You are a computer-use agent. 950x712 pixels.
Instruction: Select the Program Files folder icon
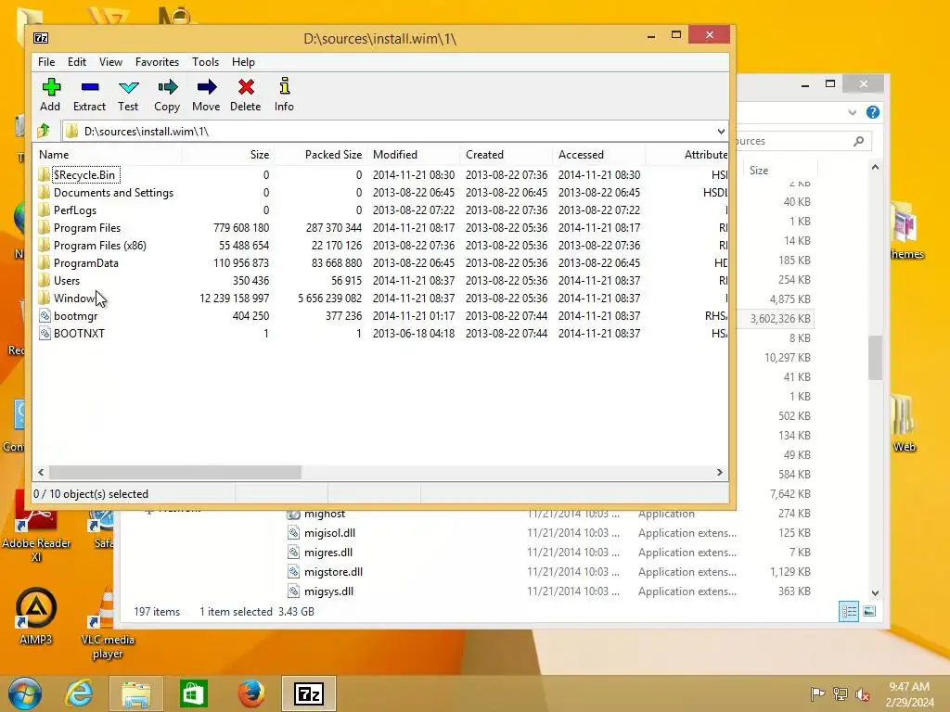tap(44, 228)
